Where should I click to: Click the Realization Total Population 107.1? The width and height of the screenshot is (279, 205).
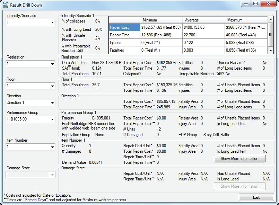[97, 74]
